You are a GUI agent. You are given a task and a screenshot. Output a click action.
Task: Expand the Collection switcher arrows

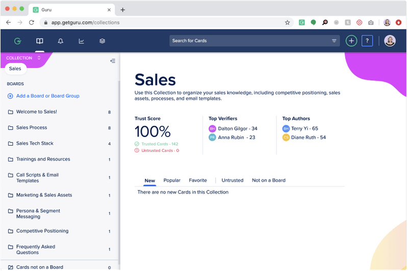click(x=39, y=58)
